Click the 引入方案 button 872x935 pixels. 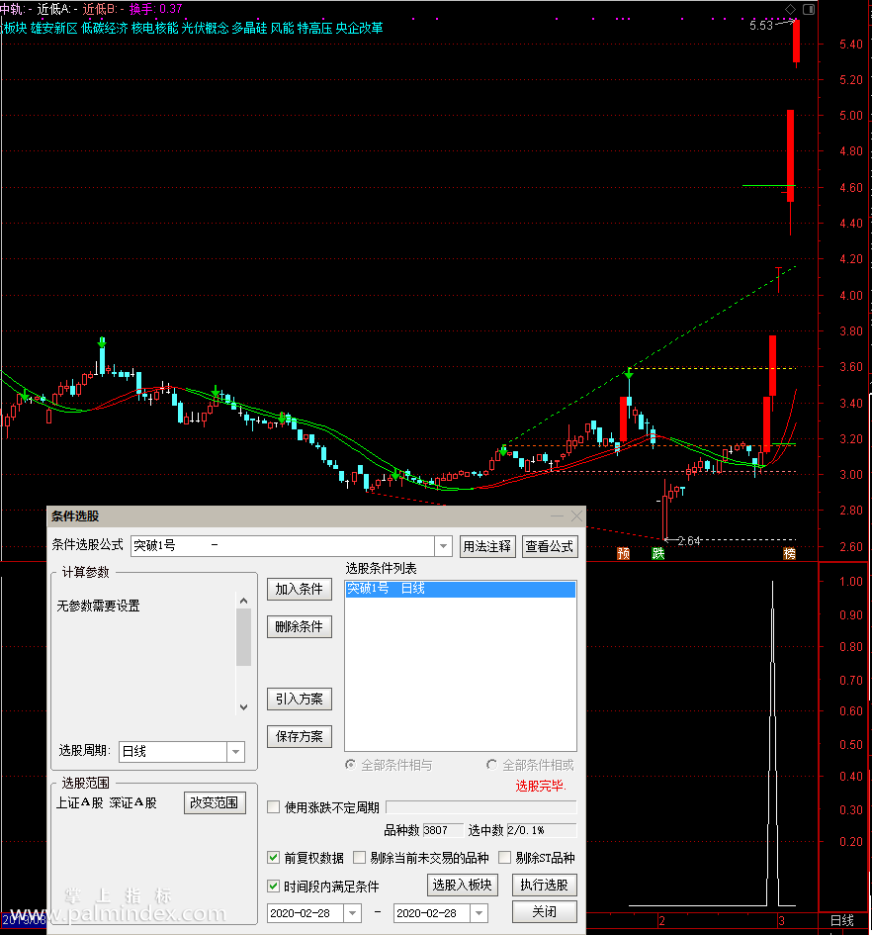click(x=300, y=699)
